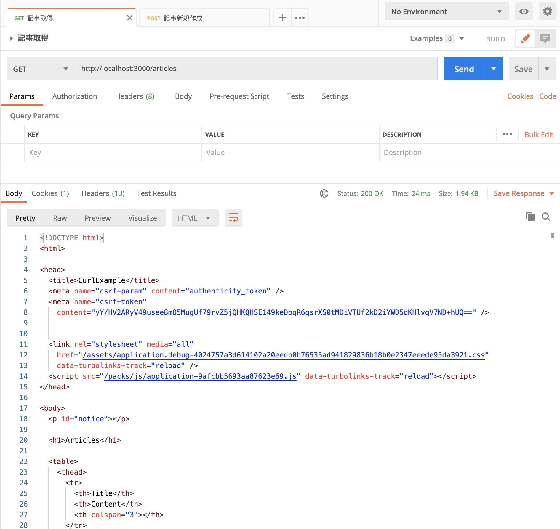The image size is (560, 529).
Task: Open the Tests tab
Action: coord(295,96)
